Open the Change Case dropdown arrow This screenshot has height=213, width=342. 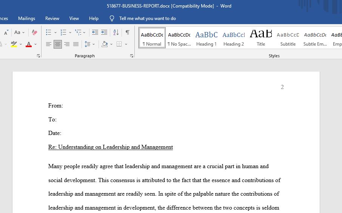[23, 33]
